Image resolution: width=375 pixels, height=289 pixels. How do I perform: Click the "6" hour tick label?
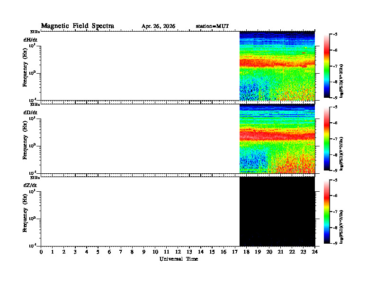coord(109,252)
